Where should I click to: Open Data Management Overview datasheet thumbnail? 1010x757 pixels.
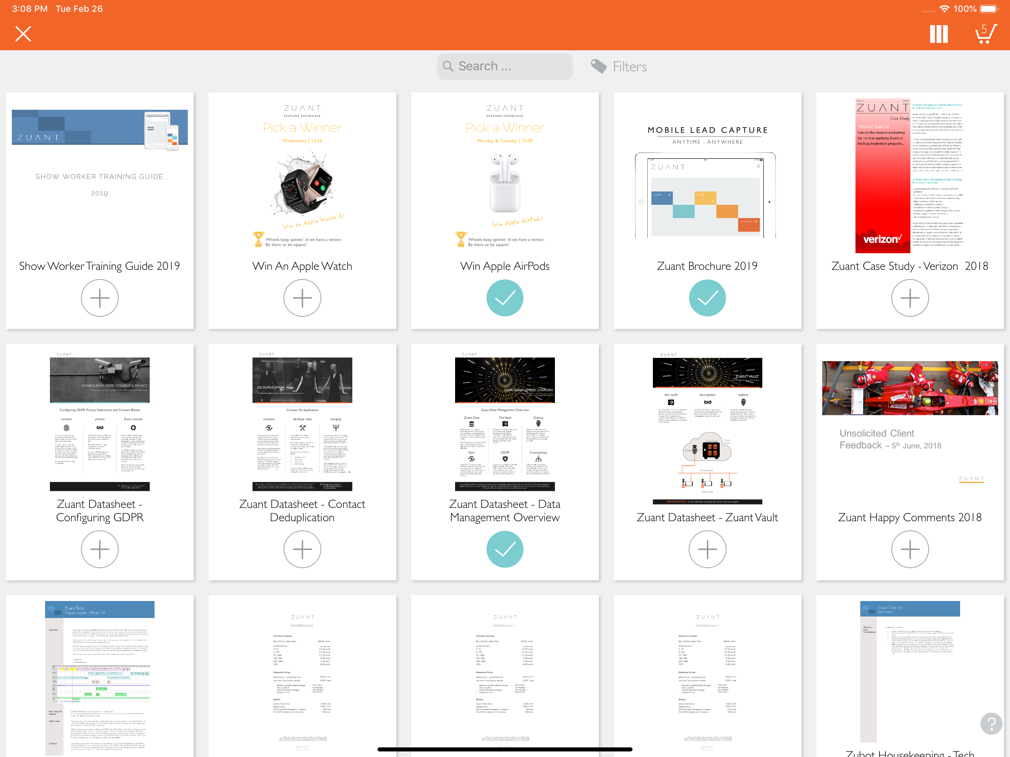pos(505,422)
